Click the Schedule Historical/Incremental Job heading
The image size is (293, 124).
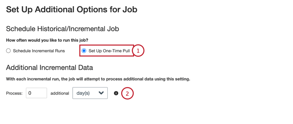pos(63,29)
